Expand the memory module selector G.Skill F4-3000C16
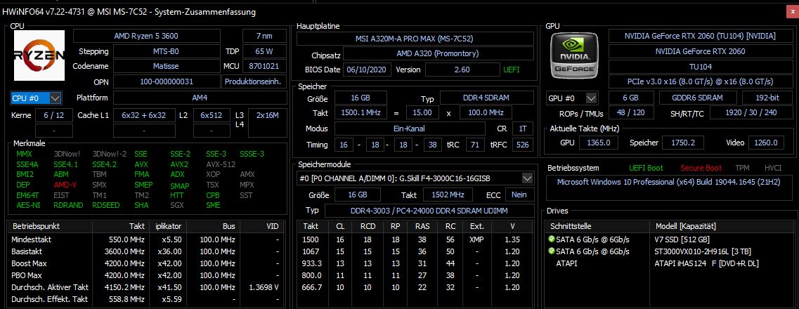Image resolution: width=799 pixels, height=309 pixels. coord(415,178)
